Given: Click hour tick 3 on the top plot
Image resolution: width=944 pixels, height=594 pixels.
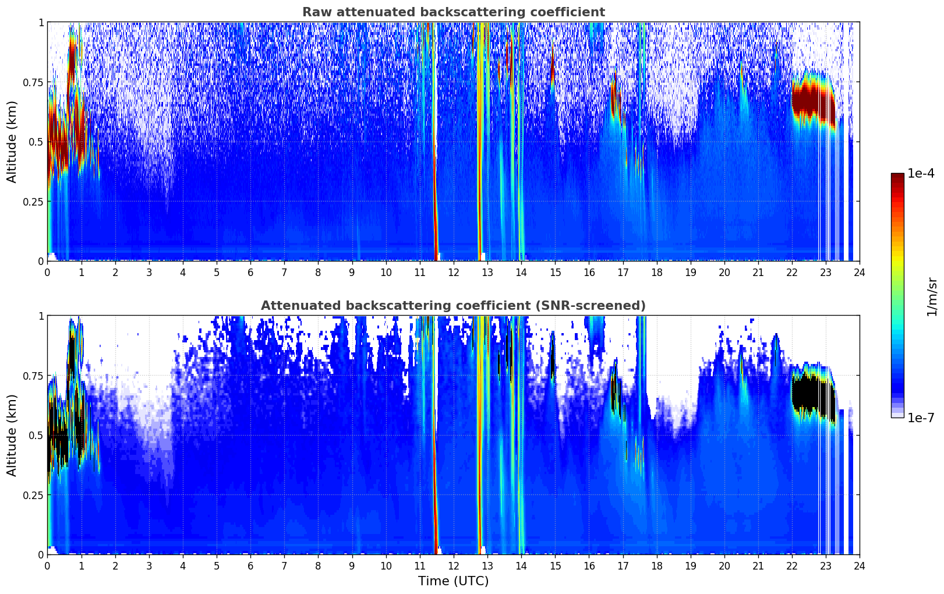Looking at the screenshot, I should point(149,272).
